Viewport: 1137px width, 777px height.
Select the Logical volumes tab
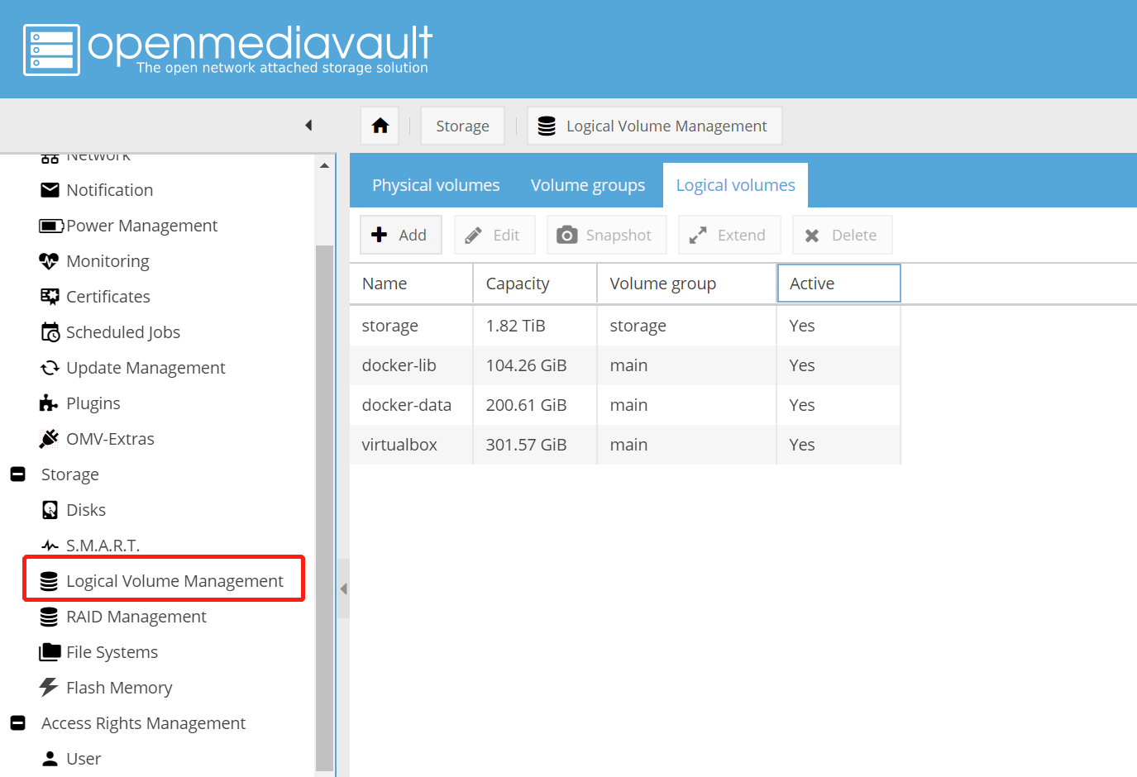(x=735, y=185)
